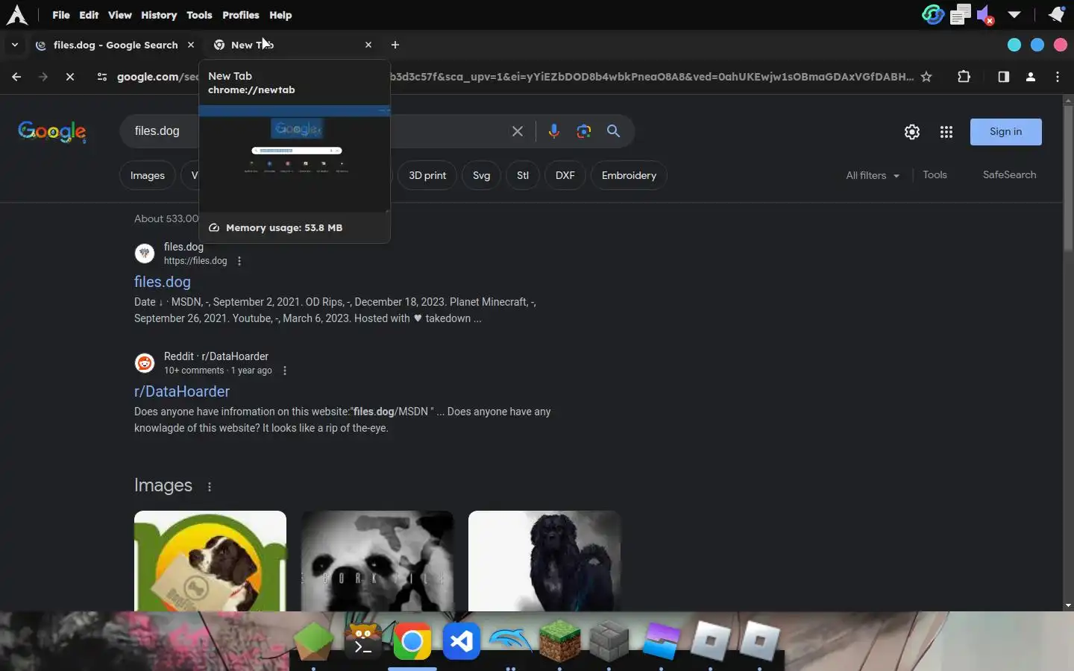Image resolution: width=1074 pixels, height=671 pixels.
Task: Open the search Tools button
Action: click(935, 174)
